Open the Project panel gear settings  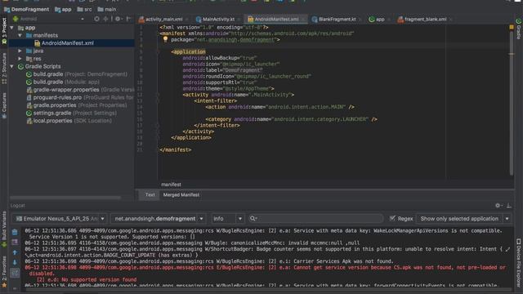pos(118,19)
